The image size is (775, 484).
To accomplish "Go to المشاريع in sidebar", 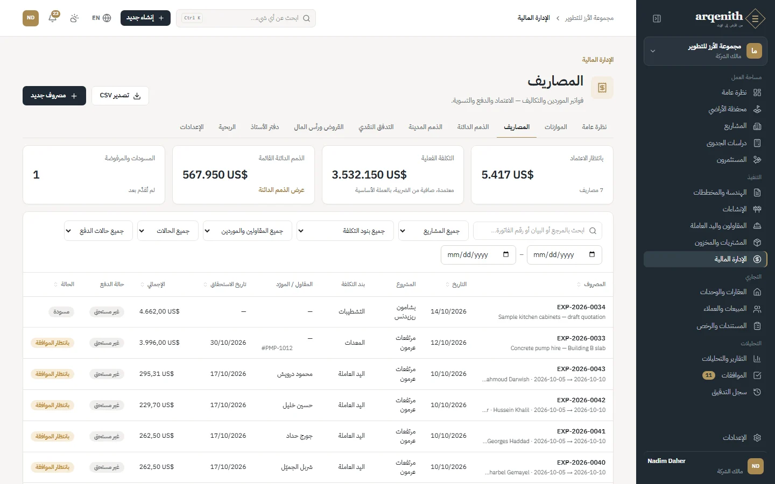I will (706, 126).
